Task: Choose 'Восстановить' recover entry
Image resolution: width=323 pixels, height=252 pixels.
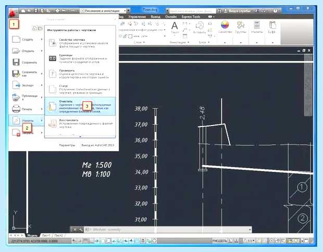Action: tap(80, 123)
